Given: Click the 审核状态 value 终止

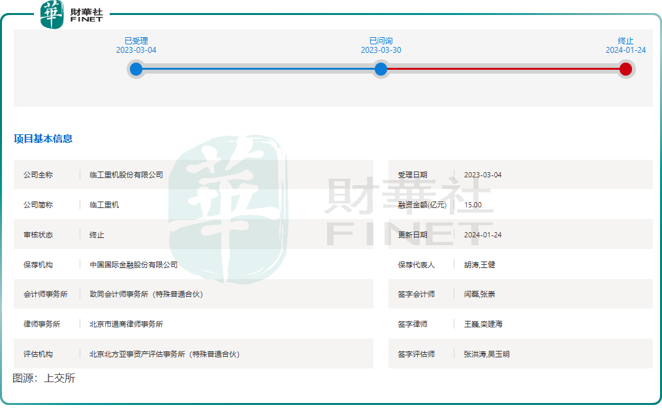Looking at the screenshot, I should [97, 235].
